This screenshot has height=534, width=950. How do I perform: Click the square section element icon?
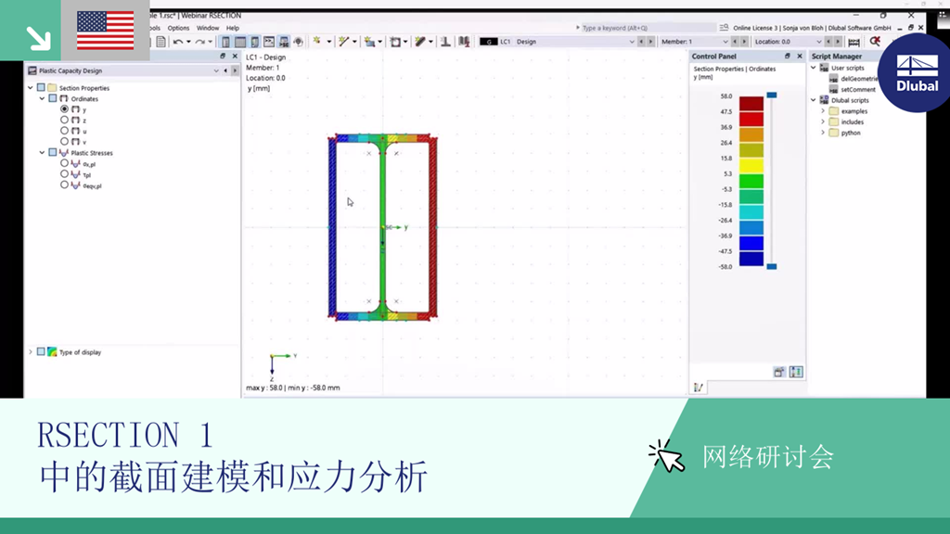(x=395, y=42)
